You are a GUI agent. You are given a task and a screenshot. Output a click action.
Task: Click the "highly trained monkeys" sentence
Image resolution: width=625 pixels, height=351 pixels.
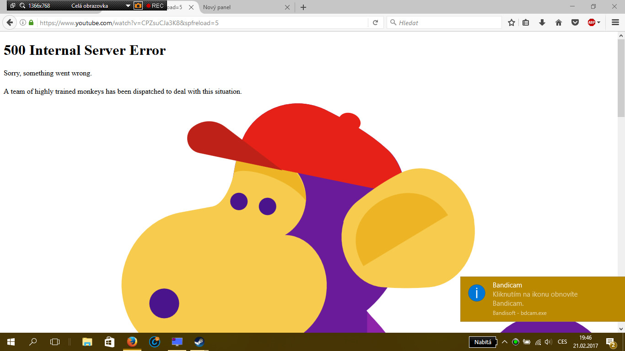pyautogui.click(x=123, y=91)
